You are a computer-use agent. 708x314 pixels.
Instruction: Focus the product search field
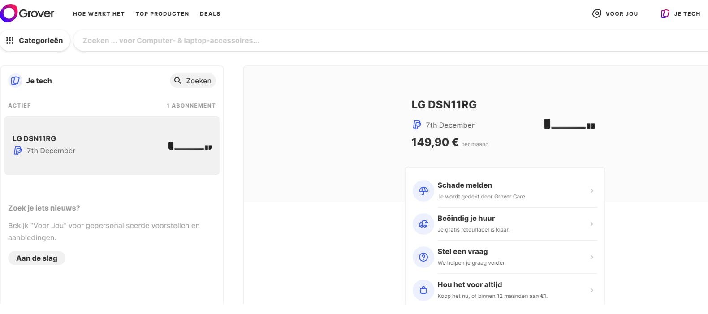pyautogui.click(x=391, y=40)
